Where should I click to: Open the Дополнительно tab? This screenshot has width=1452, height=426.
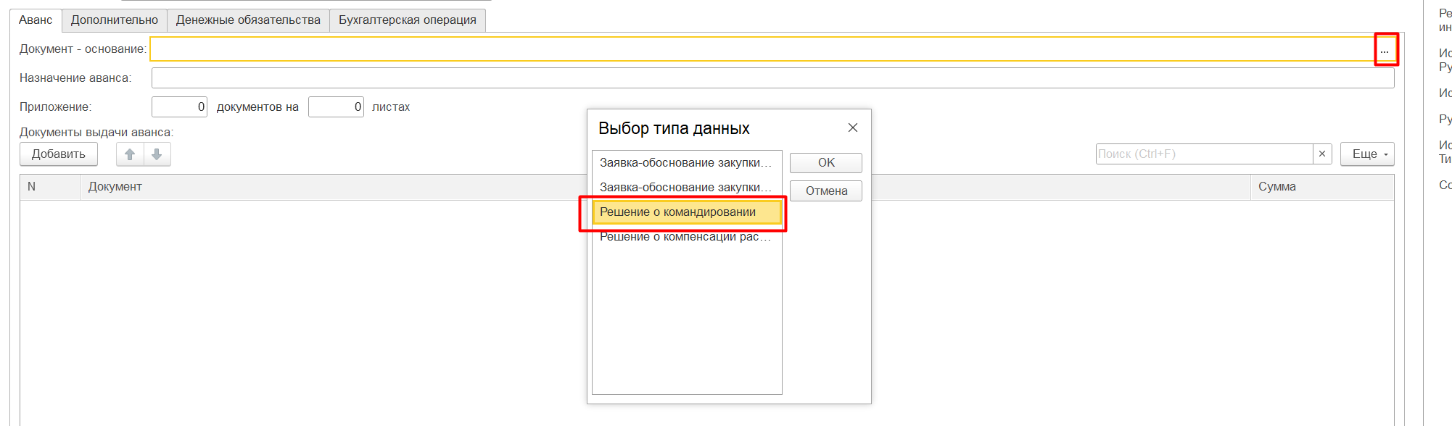114,20
